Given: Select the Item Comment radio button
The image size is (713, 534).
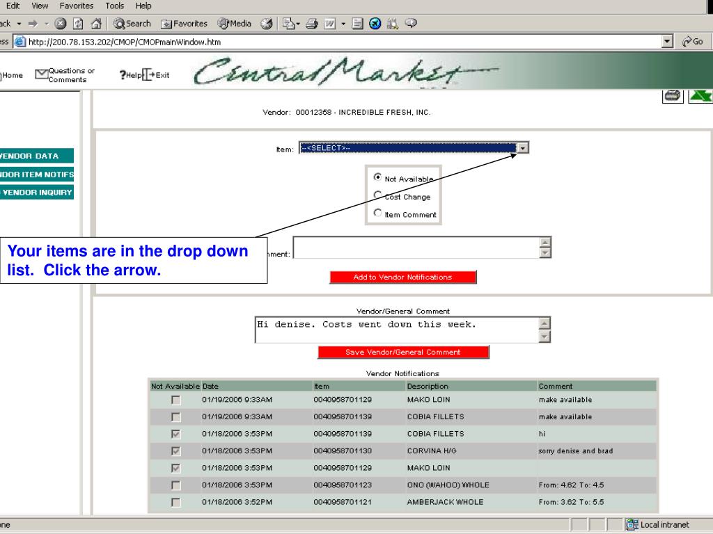Looking at the screenshot, I should 378,214.
